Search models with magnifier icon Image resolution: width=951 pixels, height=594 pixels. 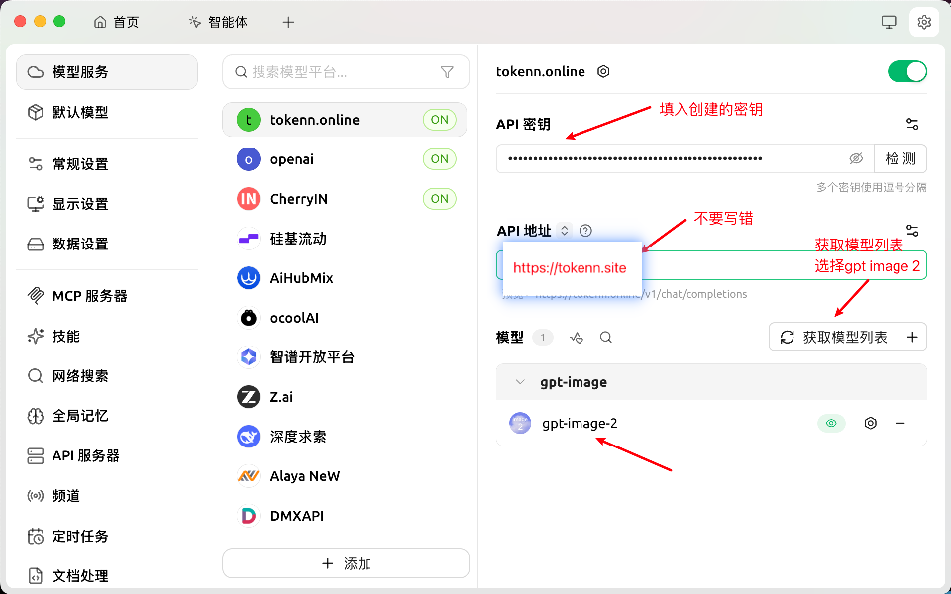click(x=606, y=338)
